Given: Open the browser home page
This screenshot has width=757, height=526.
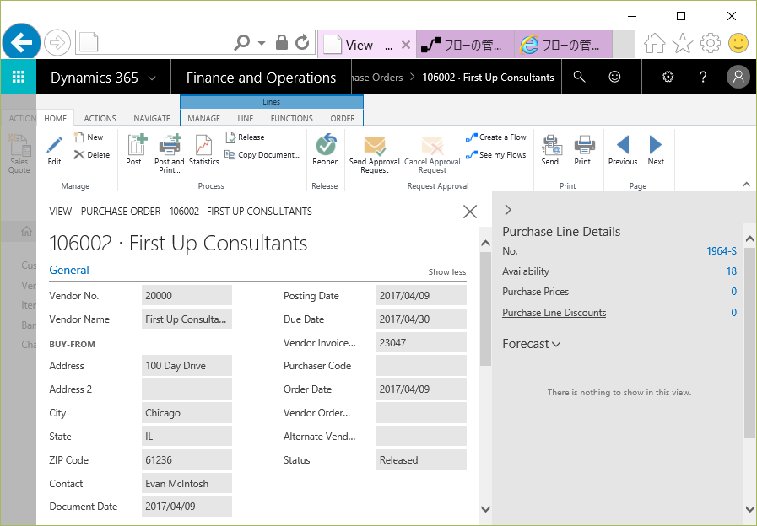Looking at the screenshot, I should coord(655,43).
